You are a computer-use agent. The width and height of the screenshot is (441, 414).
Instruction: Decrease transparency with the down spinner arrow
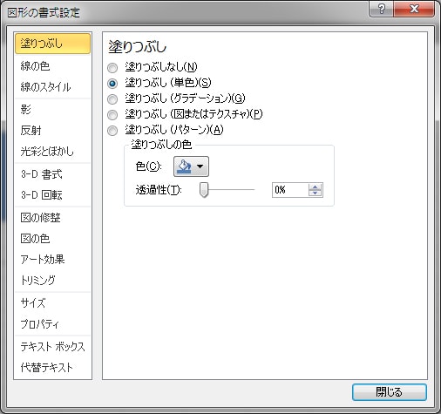pyautogui.click(x=315, y=193)
